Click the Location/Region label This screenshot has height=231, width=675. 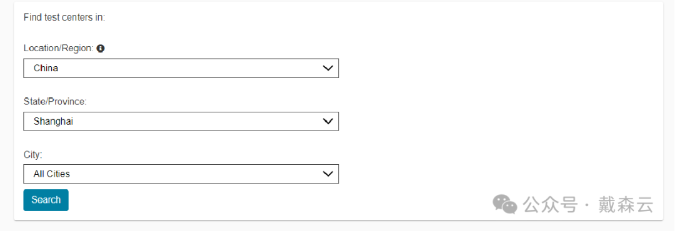click(x=59, y=49)
